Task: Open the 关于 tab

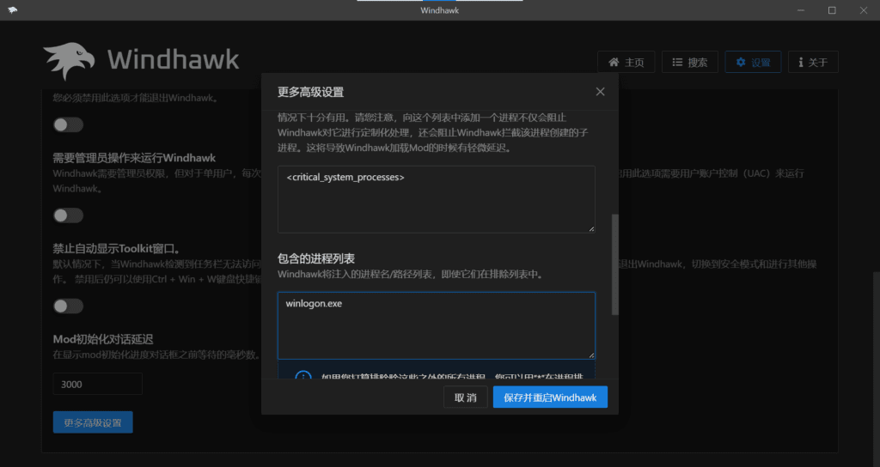Action: (813, 62)
